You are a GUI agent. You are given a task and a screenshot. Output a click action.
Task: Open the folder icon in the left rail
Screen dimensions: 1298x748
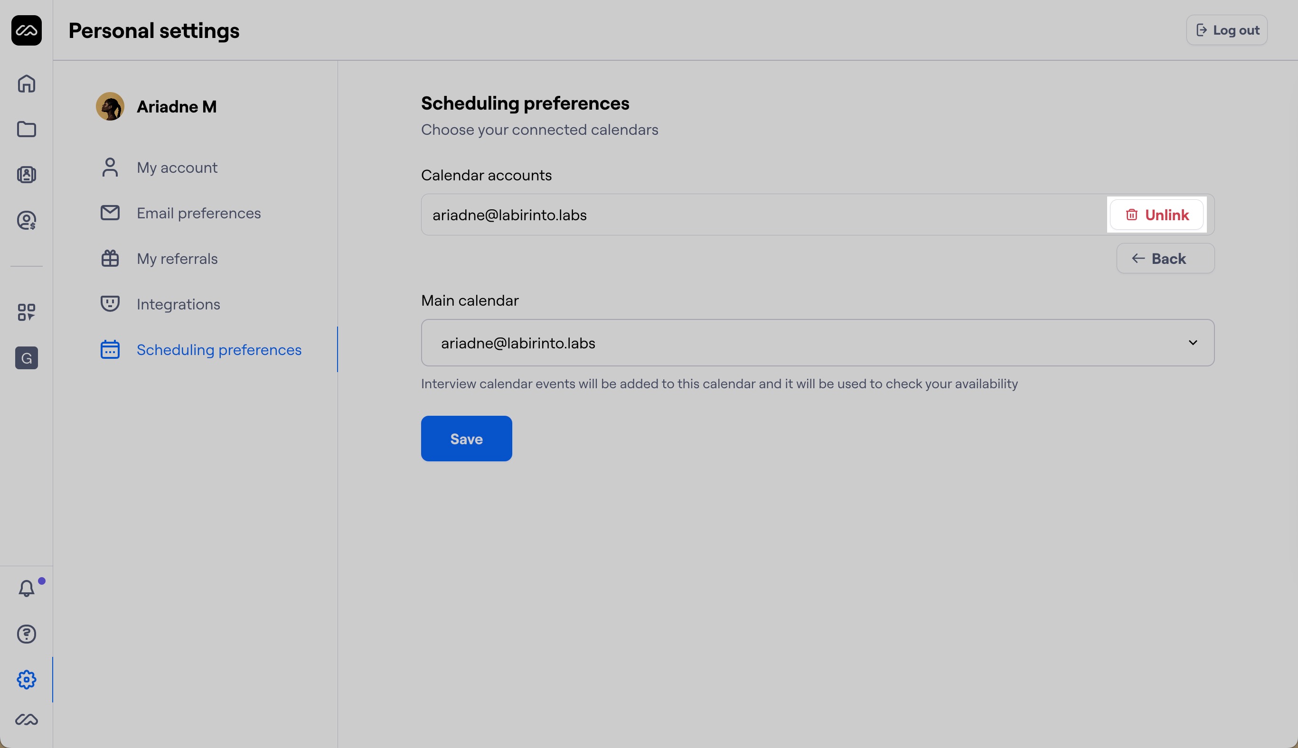(x=26, y=129)
